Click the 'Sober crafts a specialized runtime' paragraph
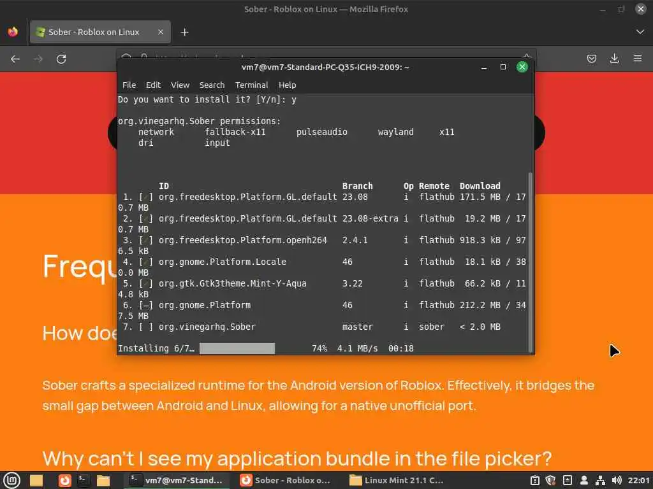This screenshot has height=489, width=653. coord(318,395)
